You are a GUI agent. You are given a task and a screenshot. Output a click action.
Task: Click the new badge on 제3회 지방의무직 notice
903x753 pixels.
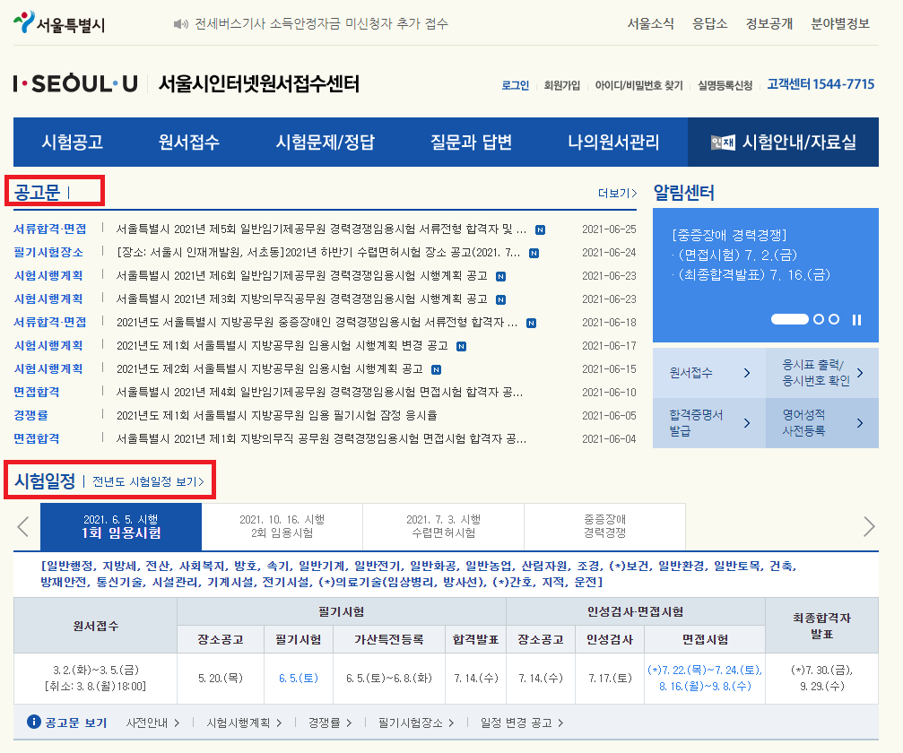click(x=501, y=299)
